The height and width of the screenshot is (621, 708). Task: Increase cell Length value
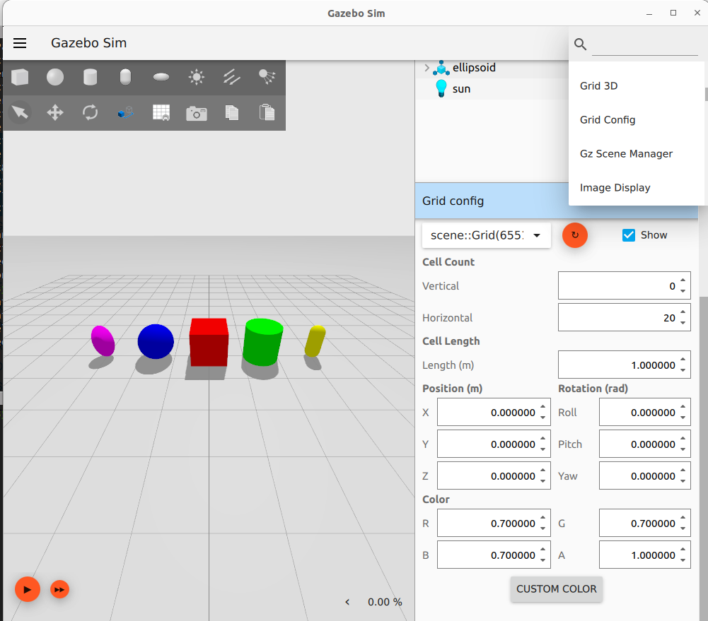(683, 360)
